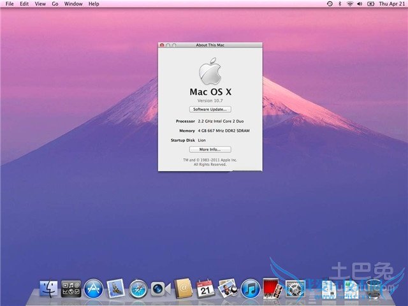Viewport: 408px width, 306px height.
Task: Open the Time Machine menu bar icon
Action: 330,4
